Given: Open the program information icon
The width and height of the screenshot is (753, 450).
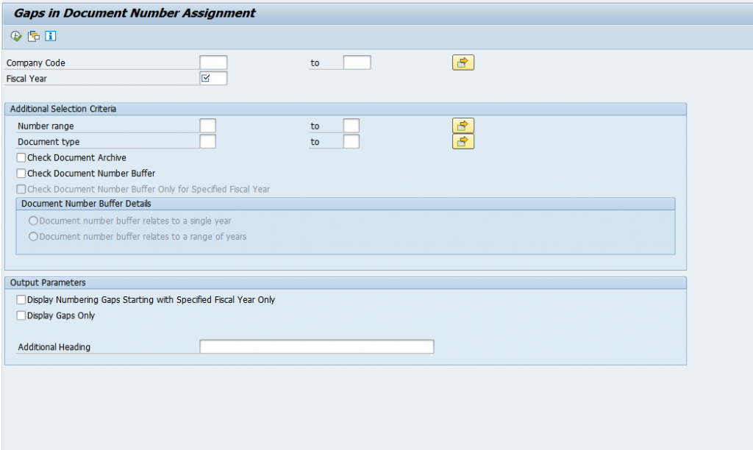Looking at the screenshot, I should pyautogui.click(x=51, y=36).
